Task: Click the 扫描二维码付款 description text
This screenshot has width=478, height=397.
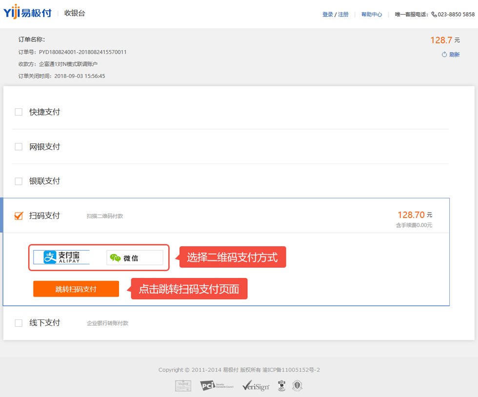Action: point(105,216)
